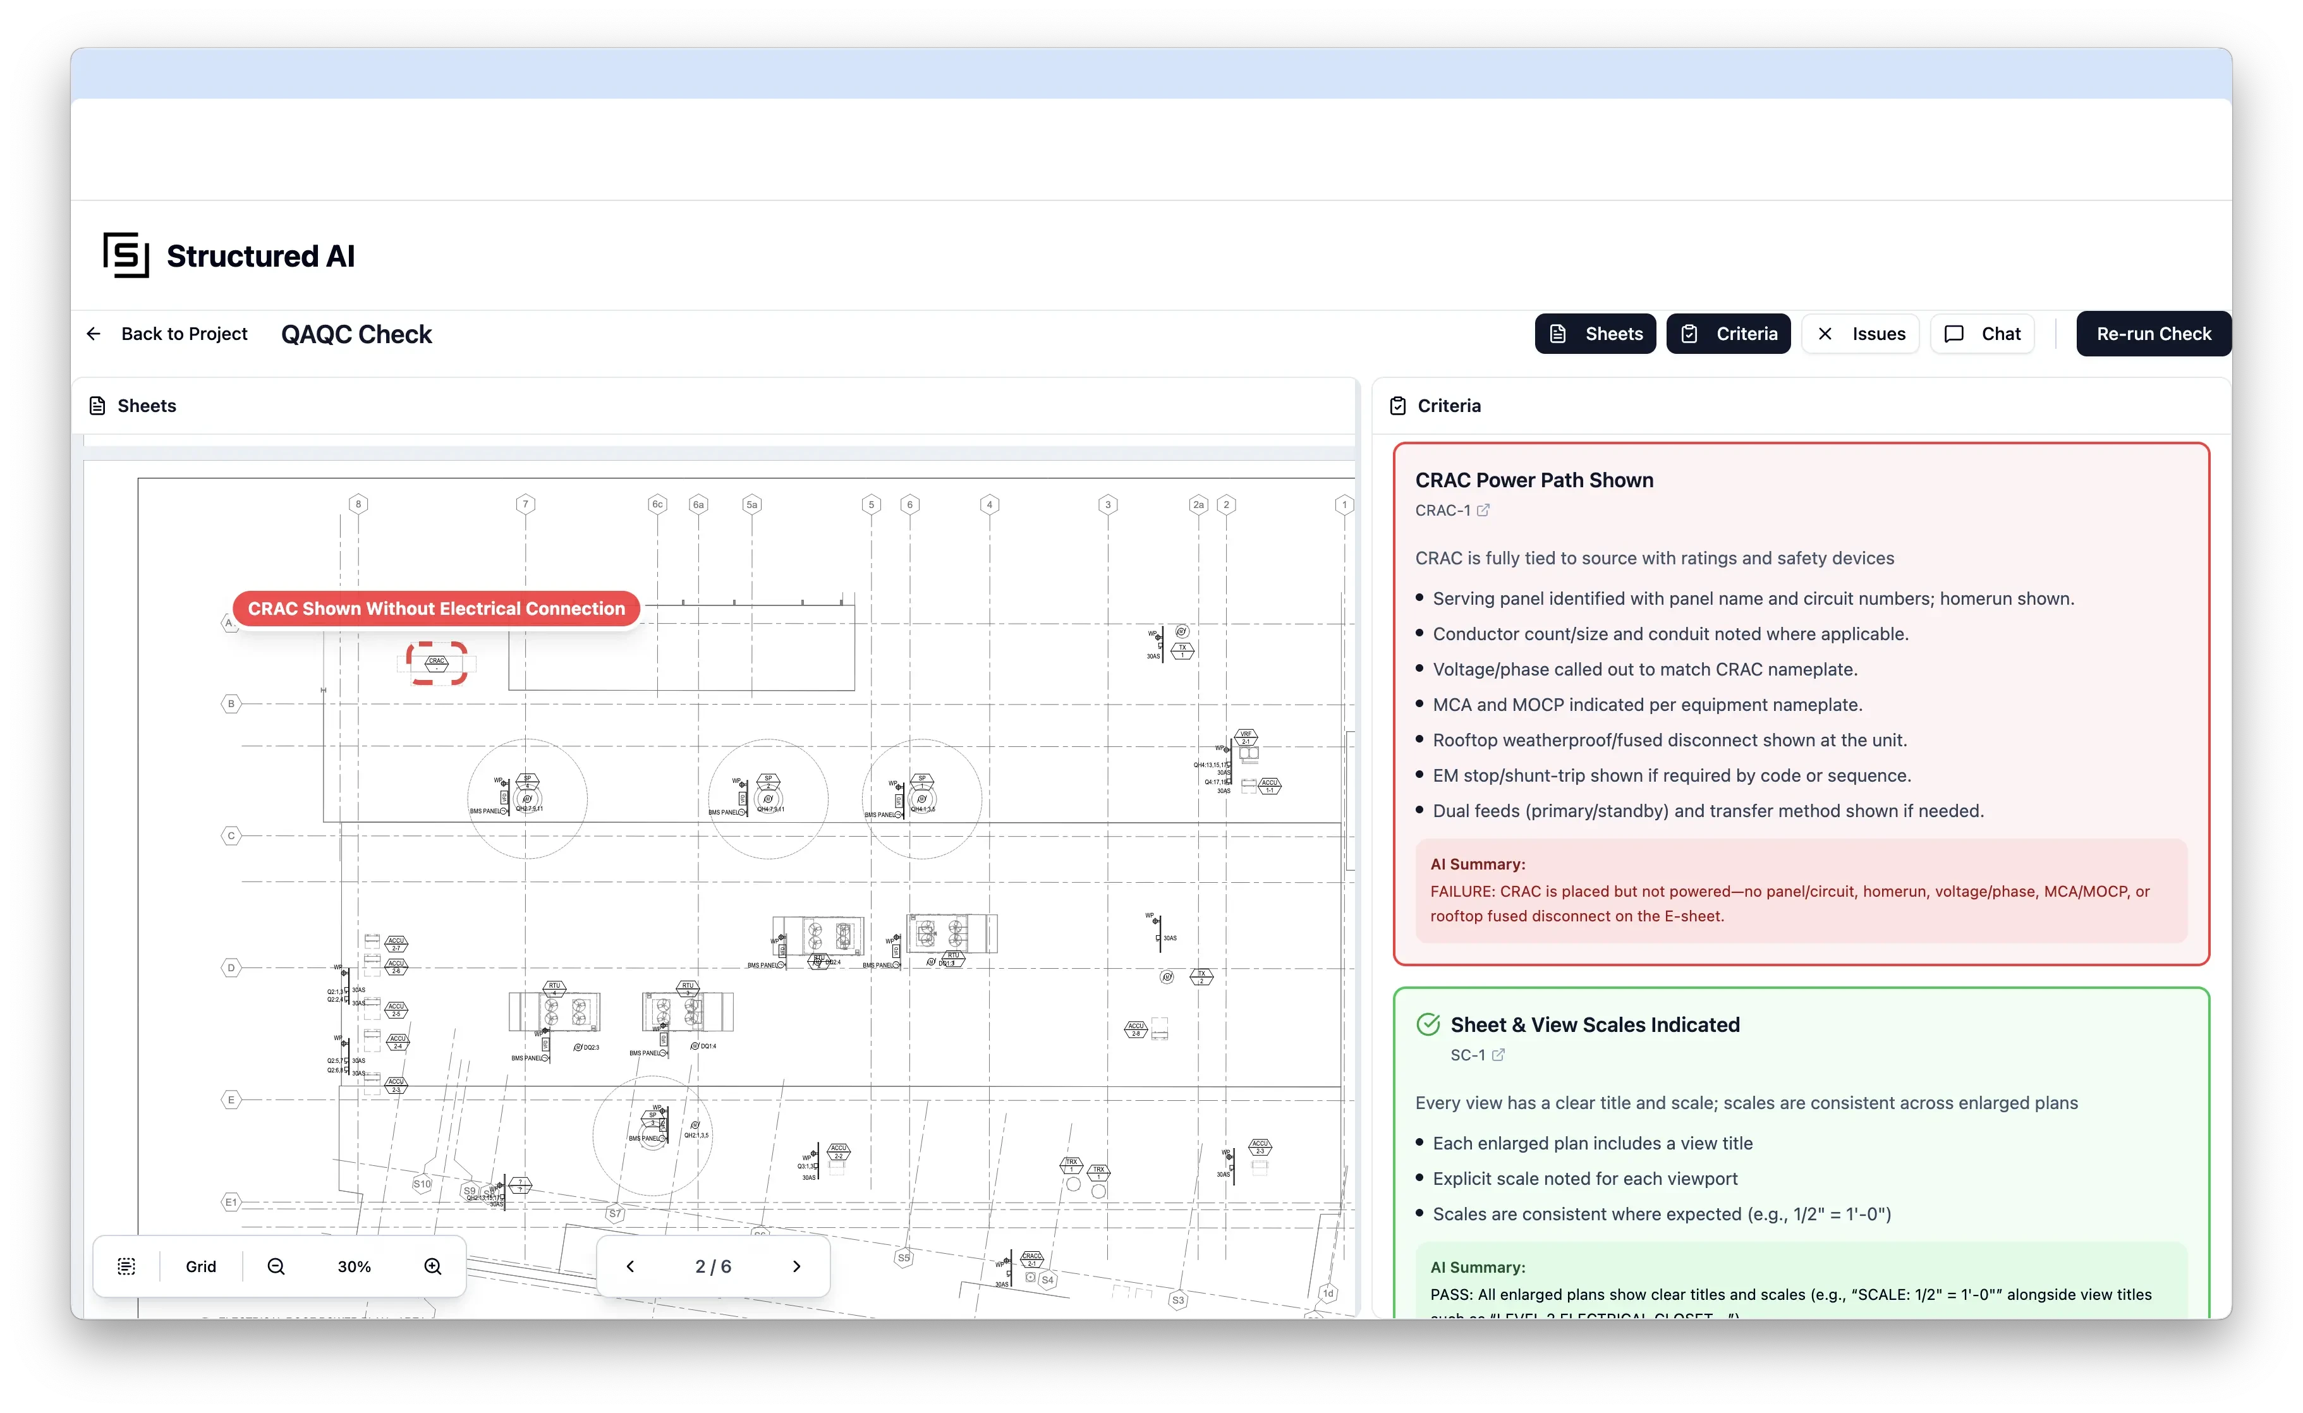The width and height of the screenshot is (2303, 1413).
Task: Click the green pass checkmark on Sheet & View Scales
Action: coord(1427,1023)
